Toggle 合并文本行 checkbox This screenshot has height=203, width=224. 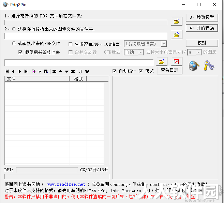(x=71, y=52)
